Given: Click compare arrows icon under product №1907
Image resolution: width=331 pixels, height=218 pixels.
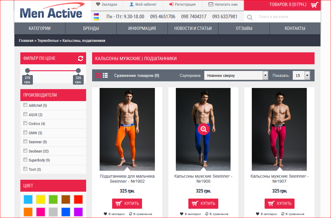Looking at the screenshot, I should point(283,214).
